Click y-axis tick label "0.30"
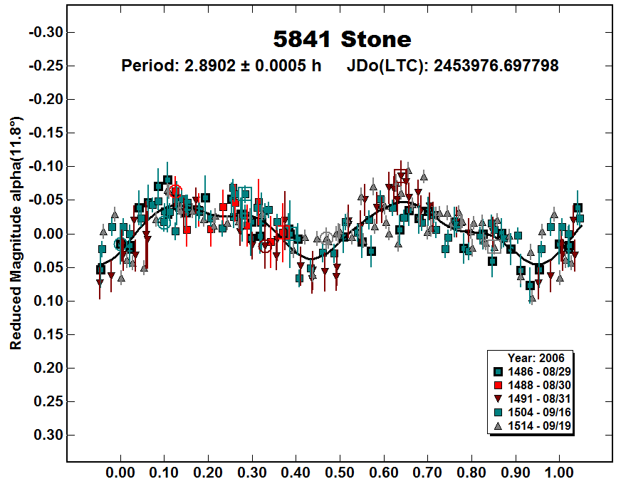 point(48,435)
